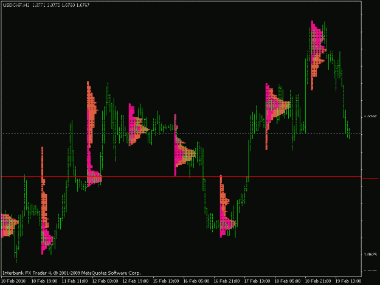Click the "17 Feb 13:00" time axis label
380x285 pixels.
257,281
